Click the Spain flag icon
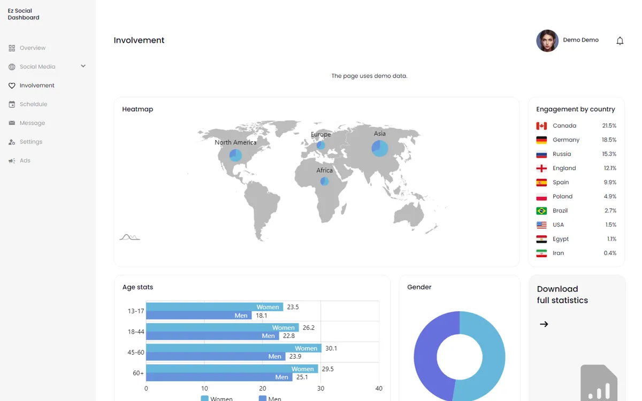Viewport: 642px width, 401px height. tap(541, 182)
